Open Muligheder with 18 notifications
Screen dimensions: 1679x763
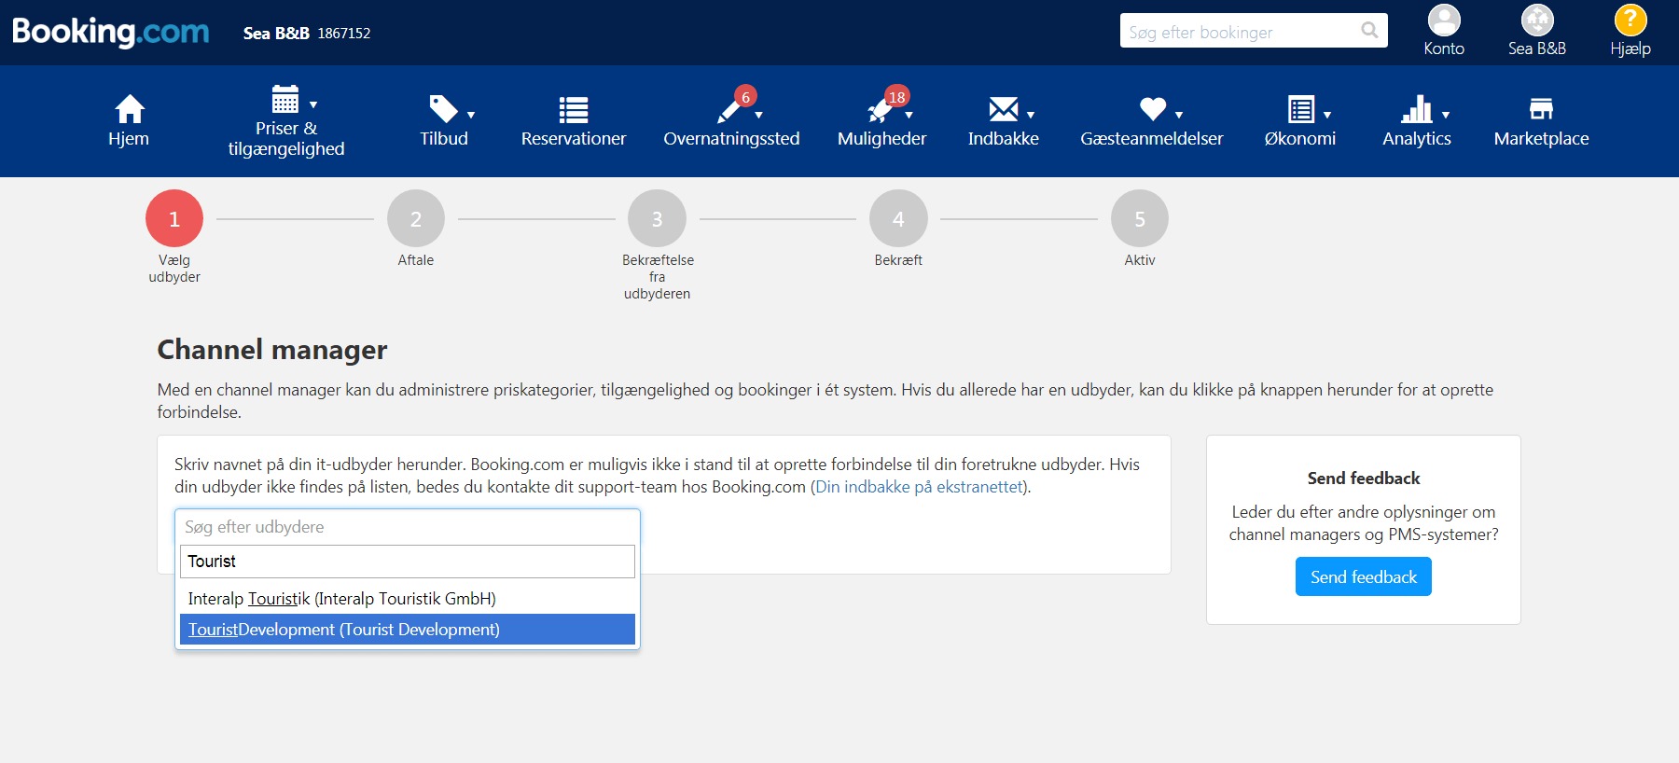pos(881,121)
